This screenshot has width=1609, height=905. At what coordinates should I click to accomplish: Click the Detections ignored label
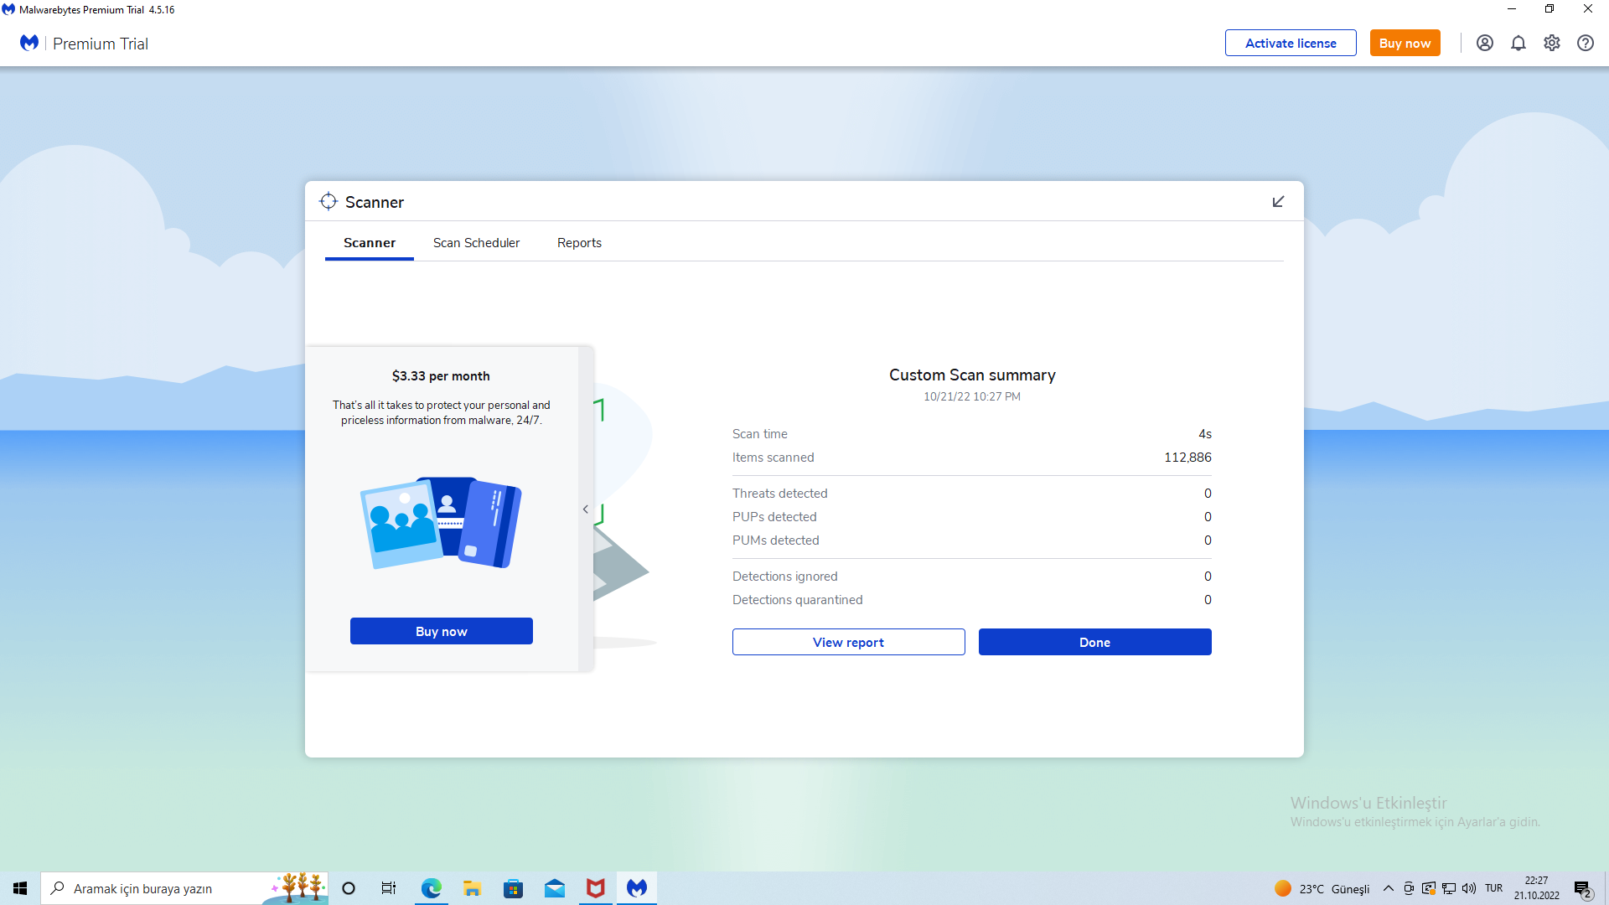(x=784, y=577)
